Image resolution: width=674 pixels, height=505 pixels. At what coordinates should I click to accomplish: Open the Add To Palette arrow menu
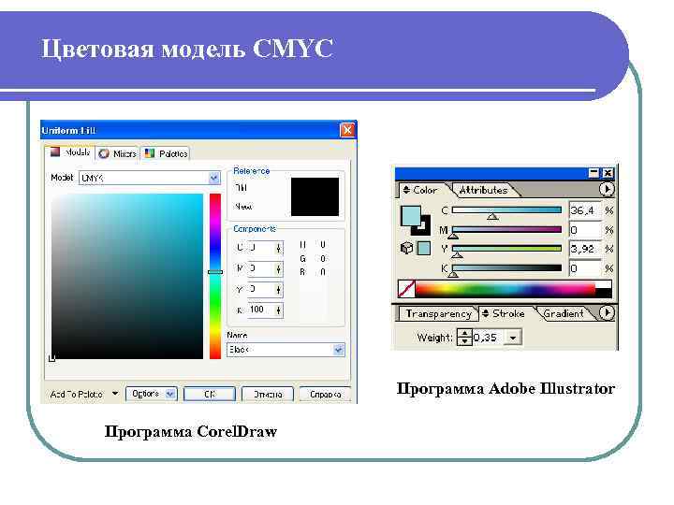click(115, 393)
